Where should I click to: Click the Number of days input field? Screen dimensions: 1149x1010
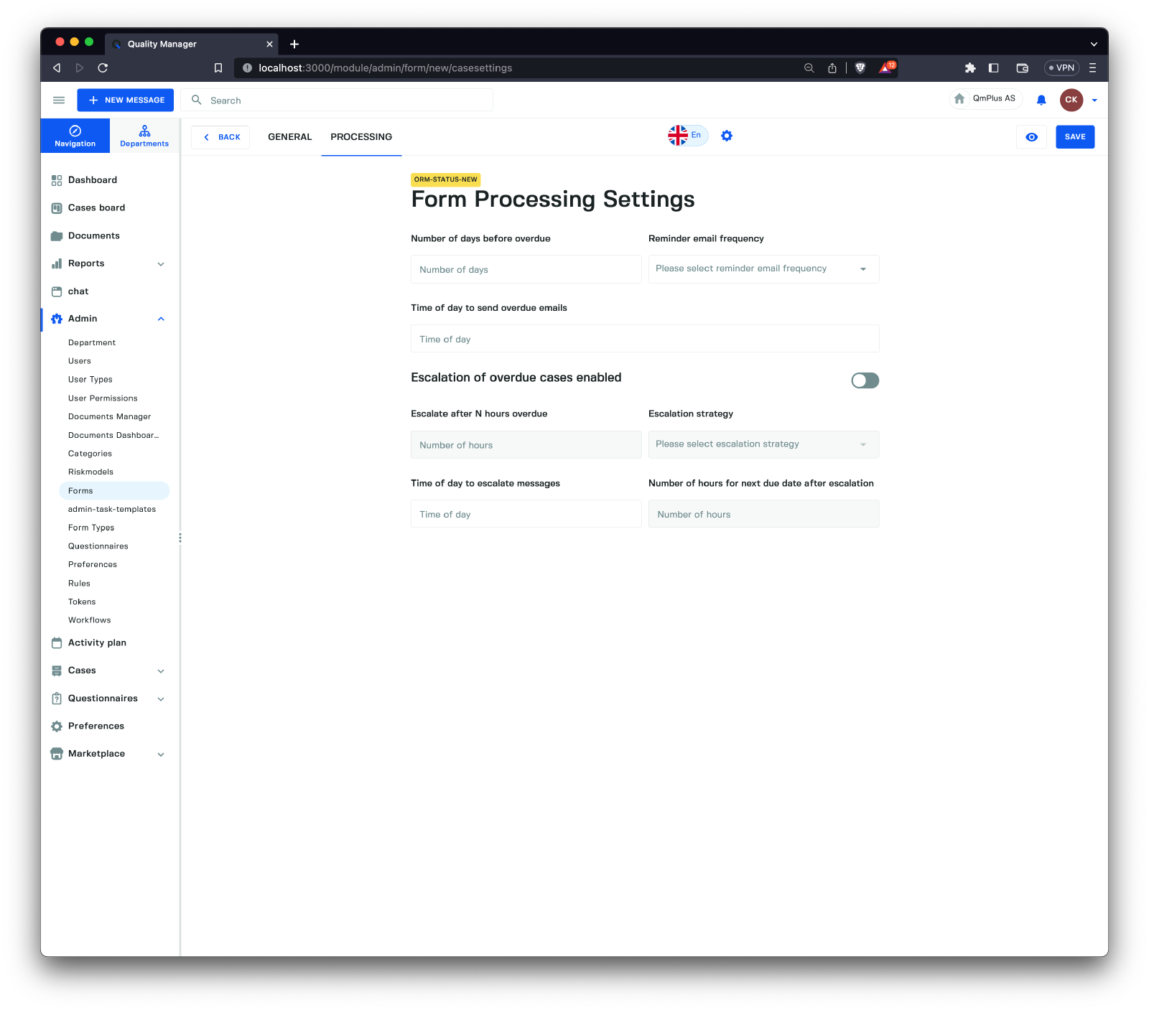(526, 270)
